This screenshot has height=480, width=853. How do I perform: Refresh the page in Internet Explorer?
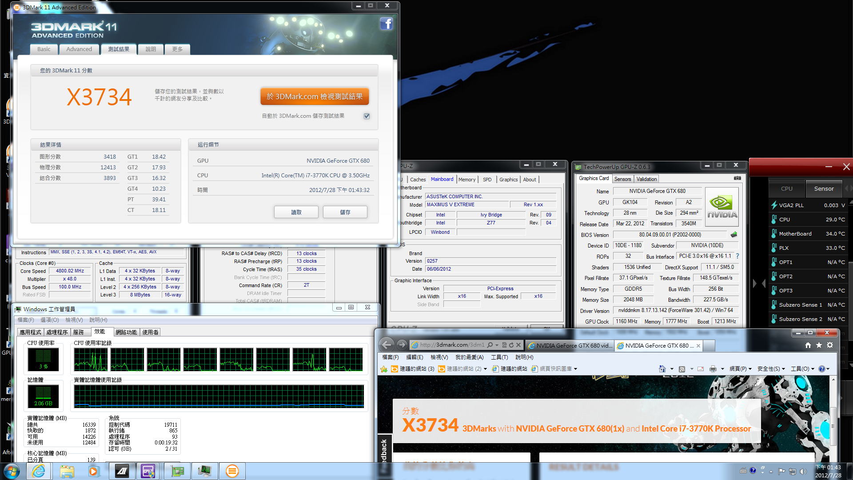[x=511, y=345]
